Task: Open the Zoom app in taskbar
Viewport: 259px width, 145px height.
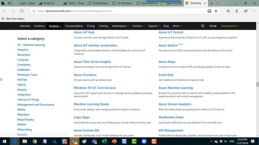Action: pos(144,141)
